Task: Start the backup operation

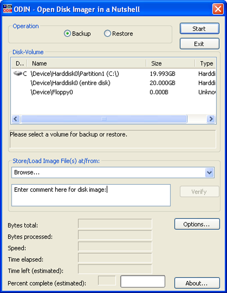Action: [x=200, y=29]
